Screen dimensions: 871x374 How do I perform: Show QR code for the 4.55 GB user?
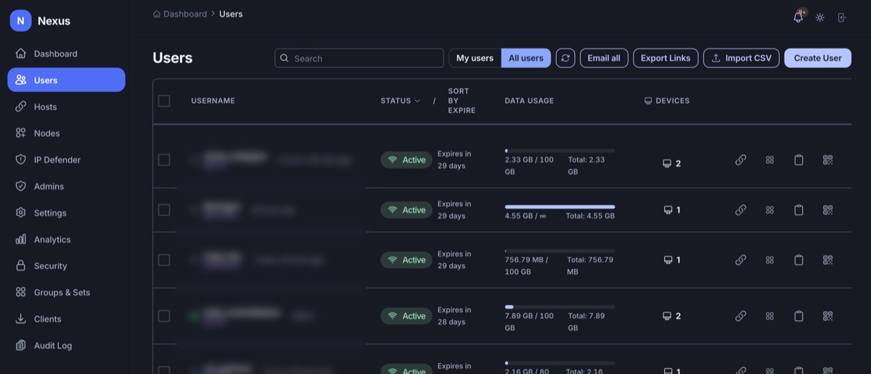tap(827, 209)
